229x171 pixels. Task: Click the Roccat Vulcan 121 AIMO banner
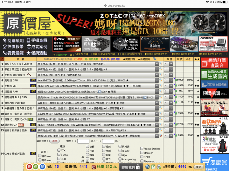[x=184, y=44]
